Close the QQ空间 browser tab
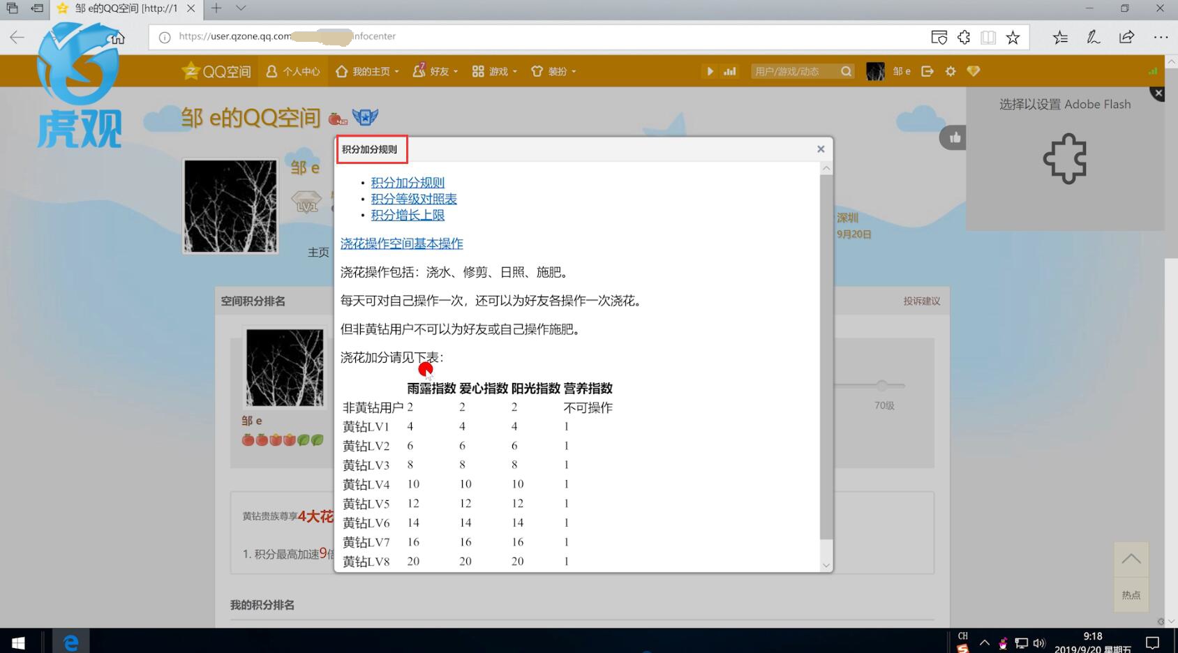Image resolution: width=1178 pixels, height=653 pixels. pyautogui.click(x=191, y=8)
